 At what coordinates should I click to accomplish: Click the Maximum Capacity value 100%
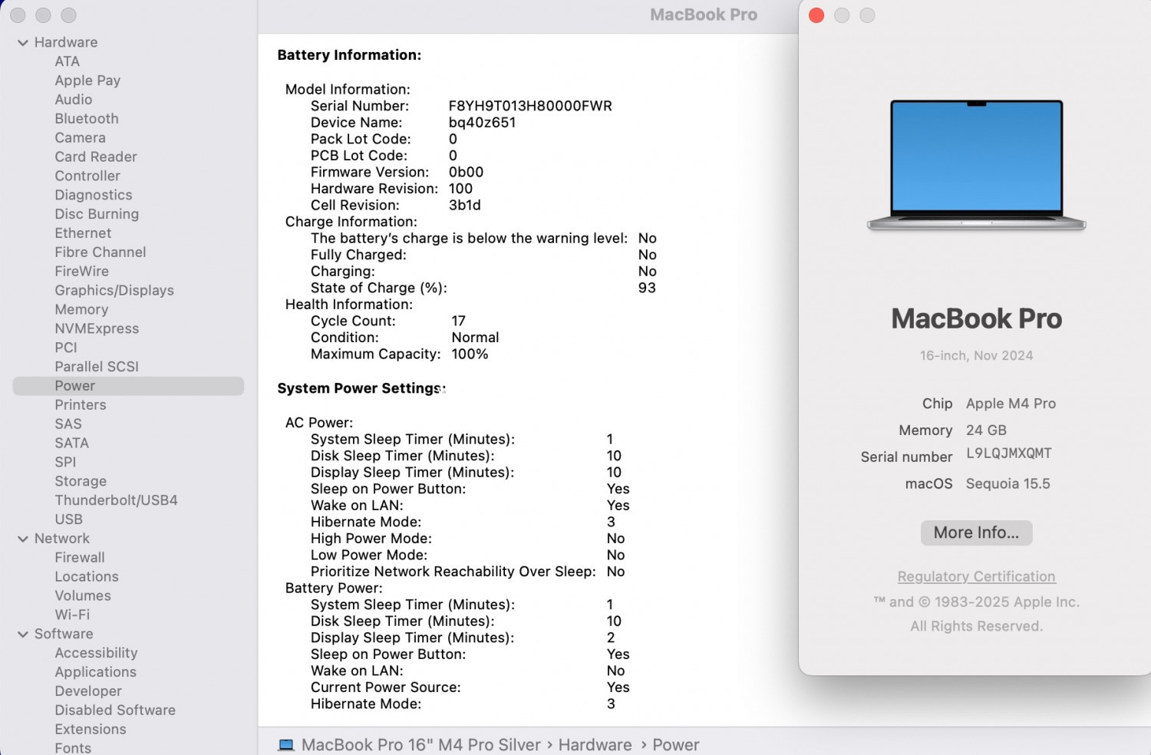point(470,354)
